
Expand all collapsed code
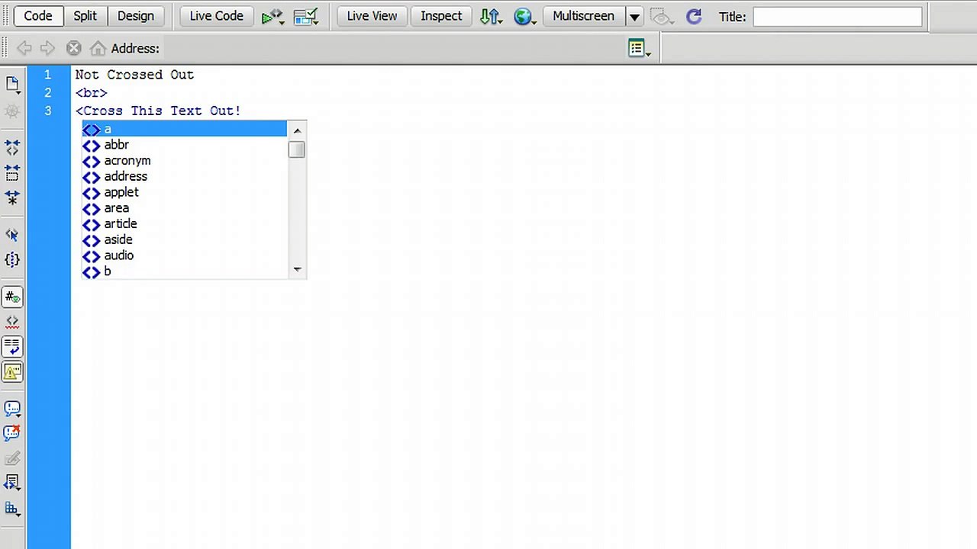pos(12,197)
